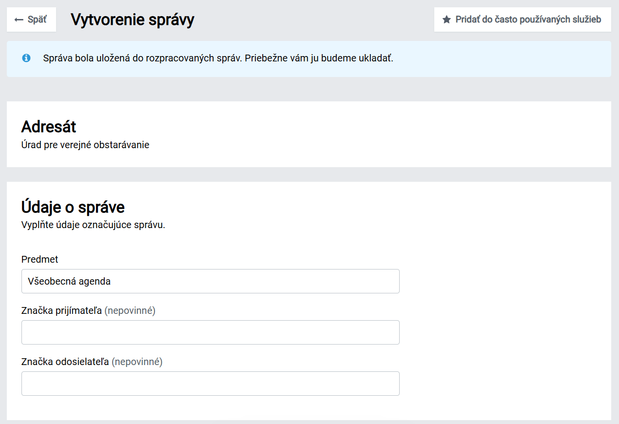Click the (nepovinné) note beside Značka odosielateľa
Viewport: 619px width, 424px height.
(137, 362)
